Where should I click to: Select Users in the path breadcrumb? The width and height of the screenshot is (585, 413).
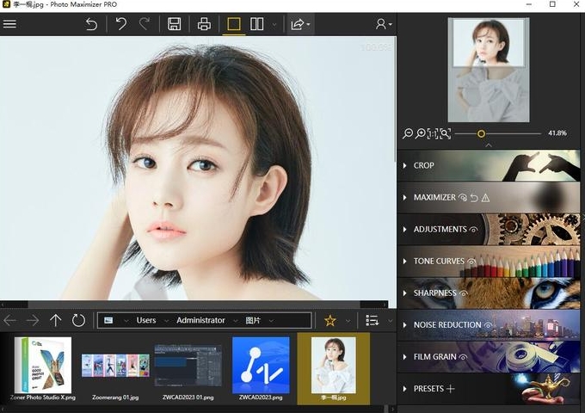coord(146,320)
